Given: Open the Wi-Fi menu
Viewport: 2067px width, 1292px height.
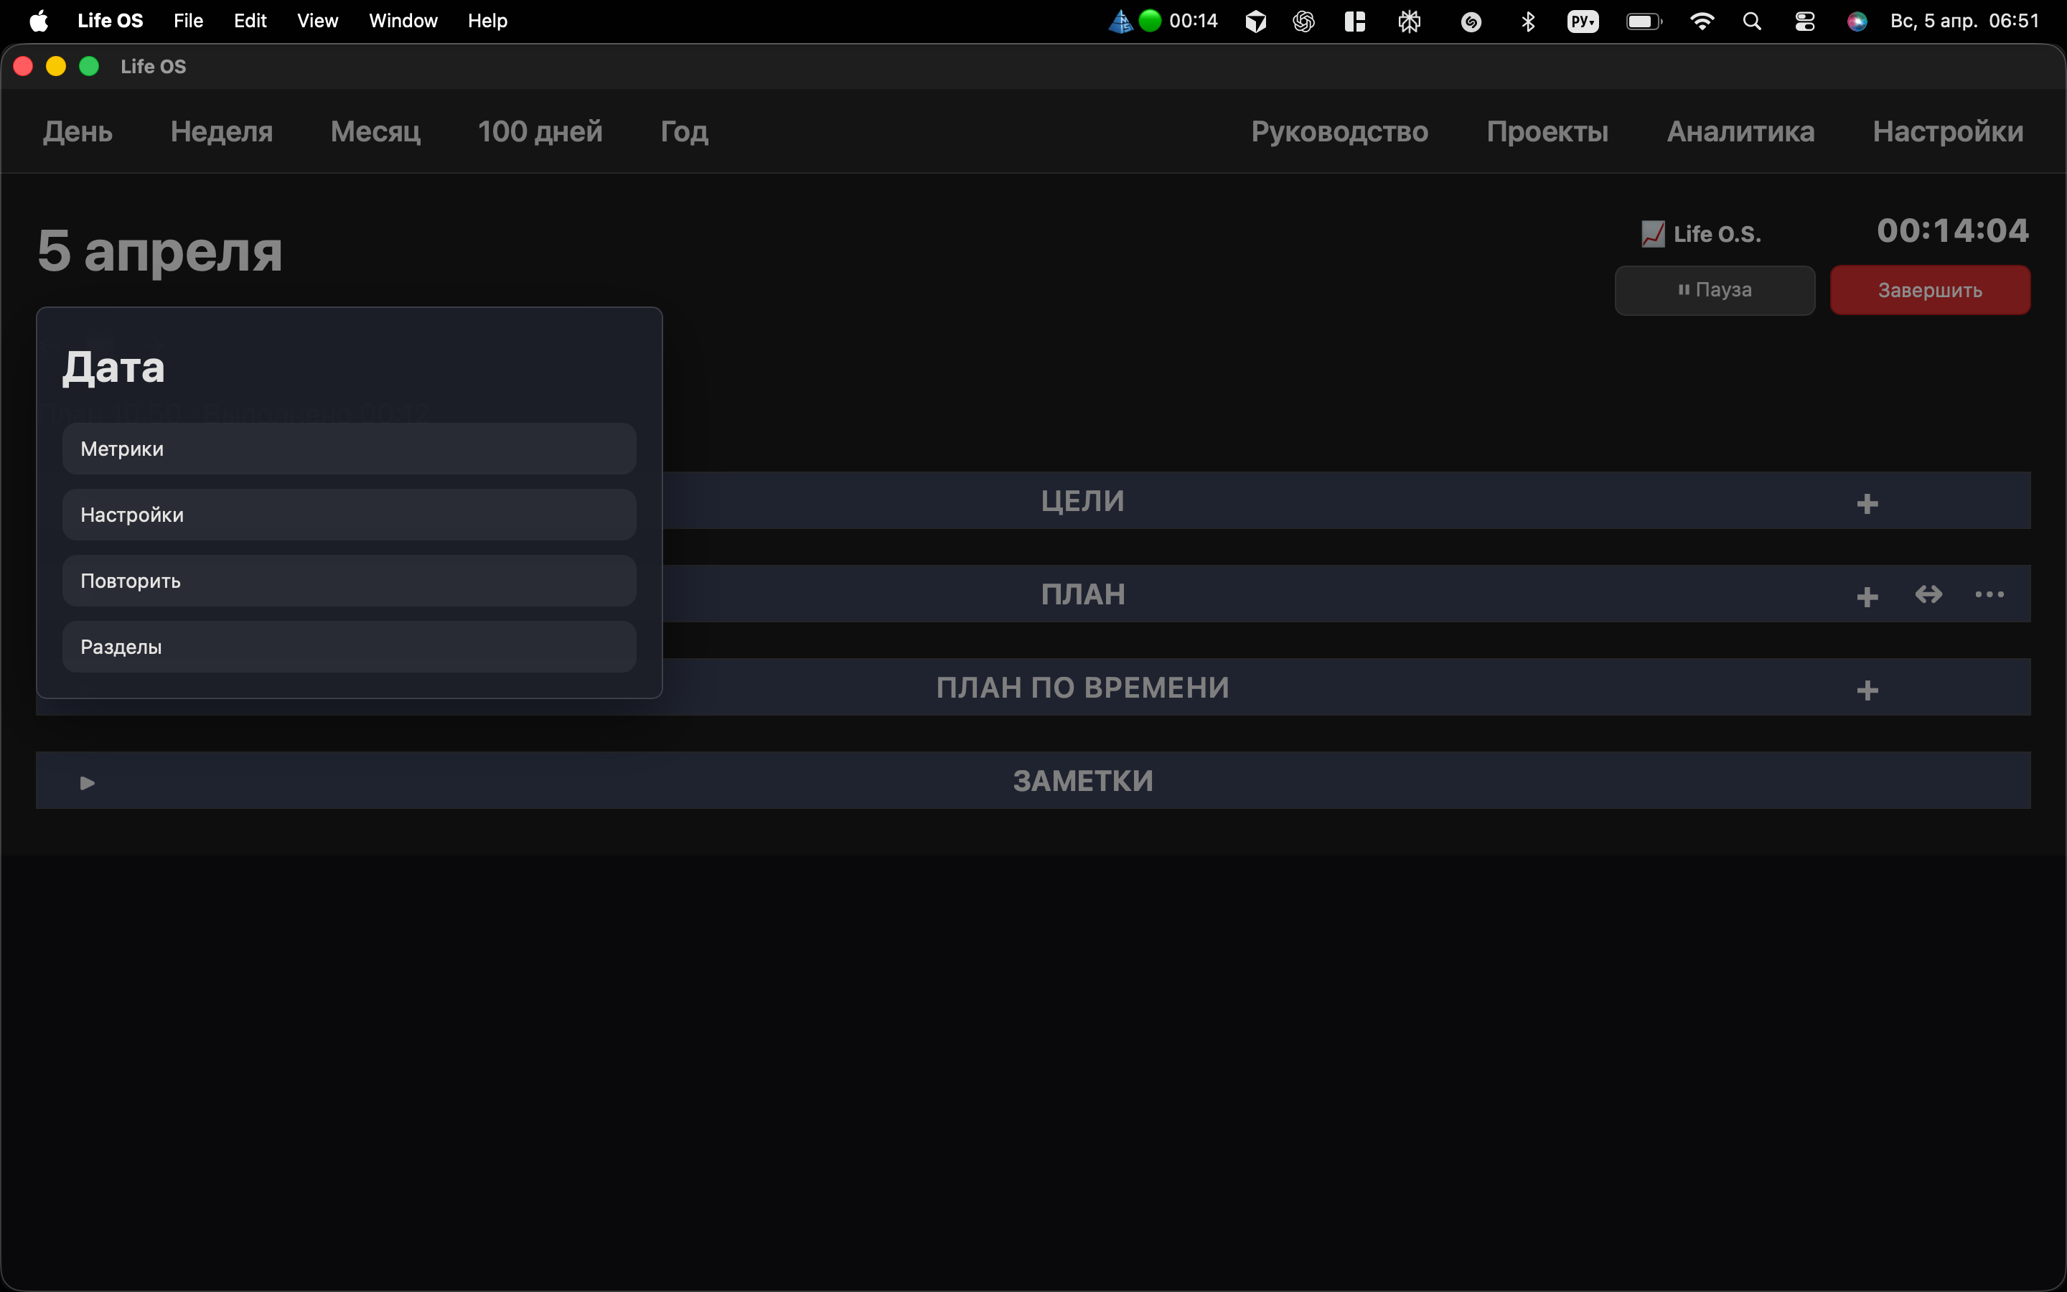Looking at the screenshot, I should click(x=1702, y=22).
